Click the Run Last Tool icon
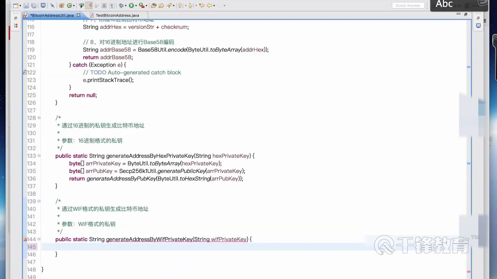The image size is (497, 279). coord(142,5)
